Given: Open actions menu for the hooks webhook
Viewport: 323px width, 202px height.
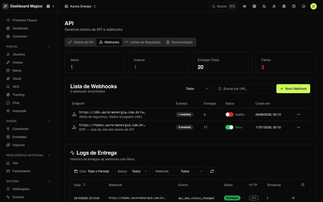Looking at the screenshot, I should (299, 127).
